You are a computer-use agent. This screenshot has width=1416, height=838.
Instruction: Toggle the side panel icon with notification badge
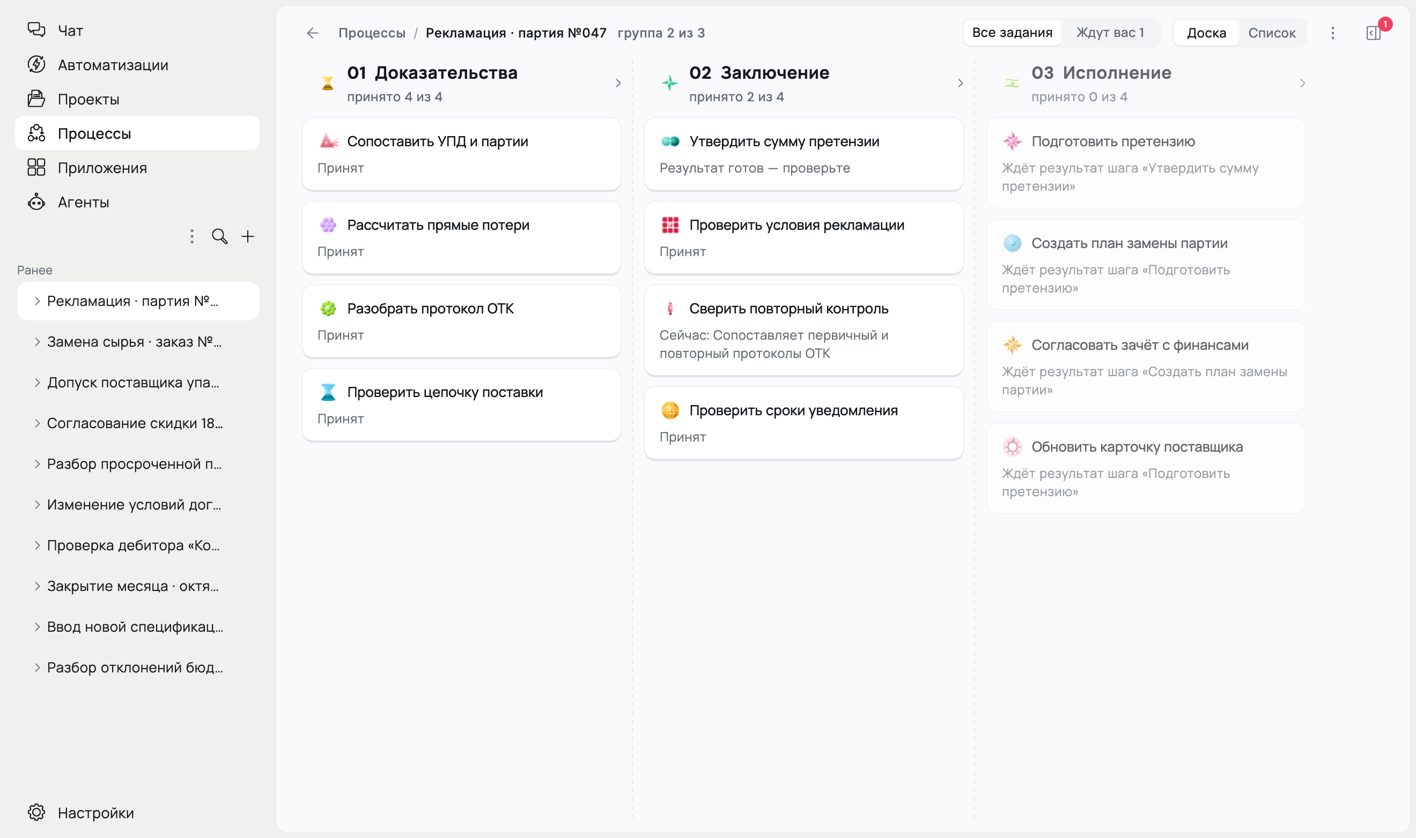[1373, 33]
